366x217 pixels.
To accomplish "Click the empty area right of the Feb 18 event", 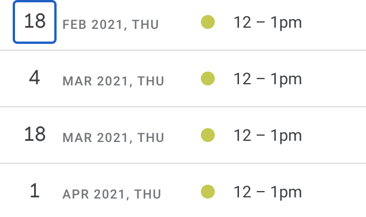I will tap(334, 23).
